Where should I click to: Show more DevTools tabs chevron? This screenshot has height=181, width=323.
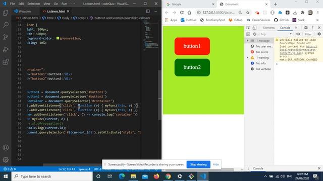click(296, 28)
